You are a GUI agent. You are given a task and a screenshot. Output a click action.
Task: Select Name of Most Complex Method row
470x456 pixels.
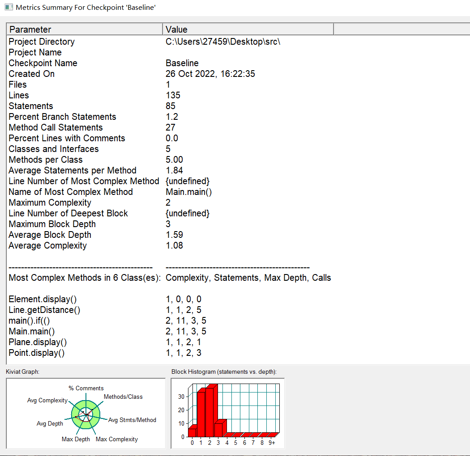(71, 192)
